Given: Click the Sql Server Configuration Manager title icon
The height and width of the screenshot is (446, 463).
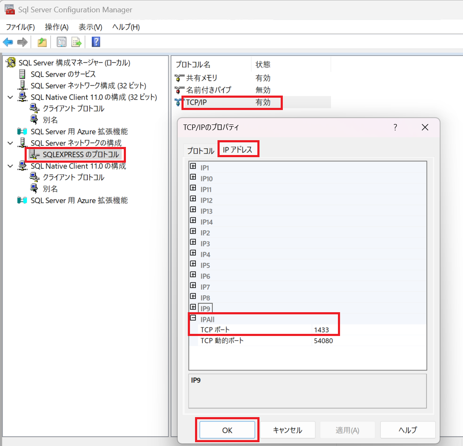Looking at the screenshot, I should pos(10,9).
